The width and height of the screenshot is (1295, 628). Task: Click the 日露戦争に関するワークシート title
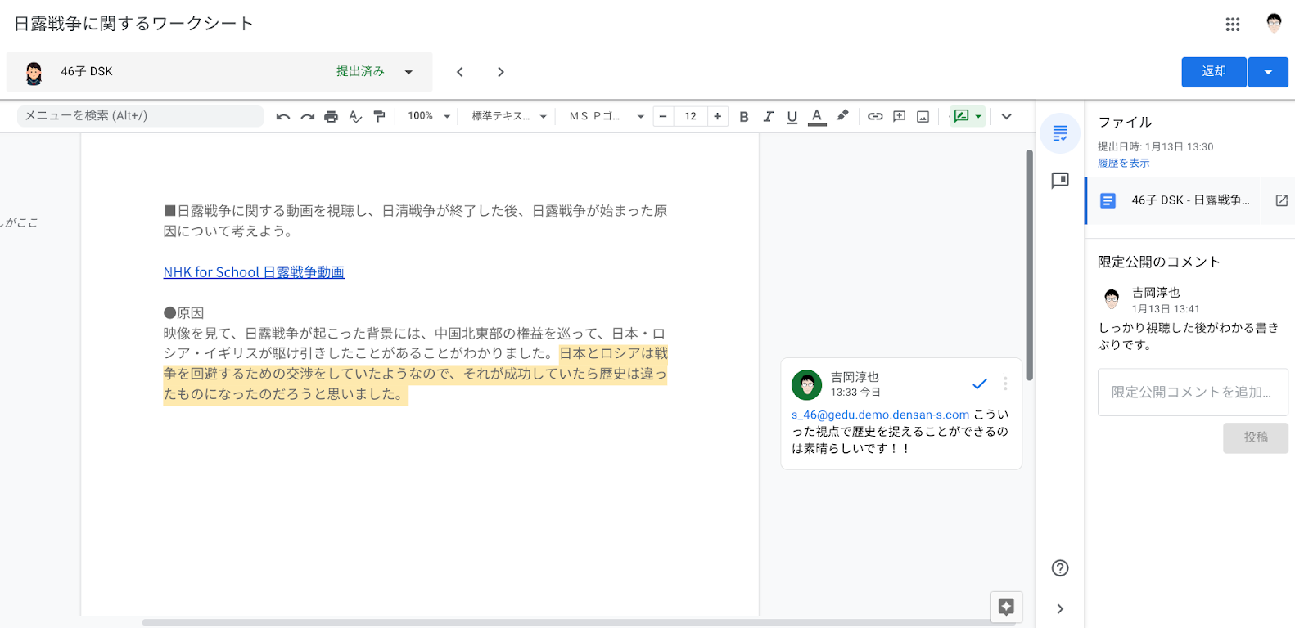[133, 24]
